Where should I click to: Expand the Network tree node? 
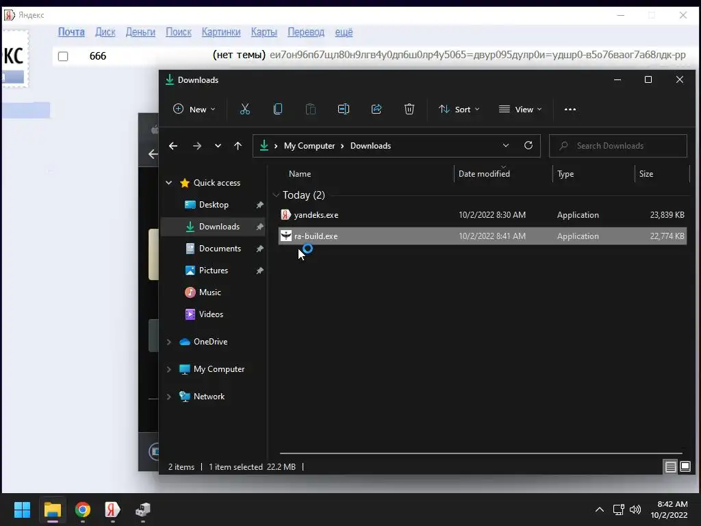pos(169,397)
